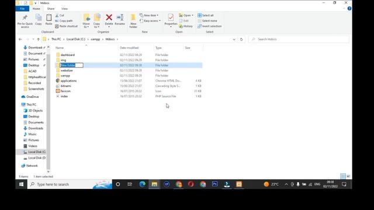Click the blue Help question mark icon
Viewport: 374px width, 210px height.
(x=349, y=9)
